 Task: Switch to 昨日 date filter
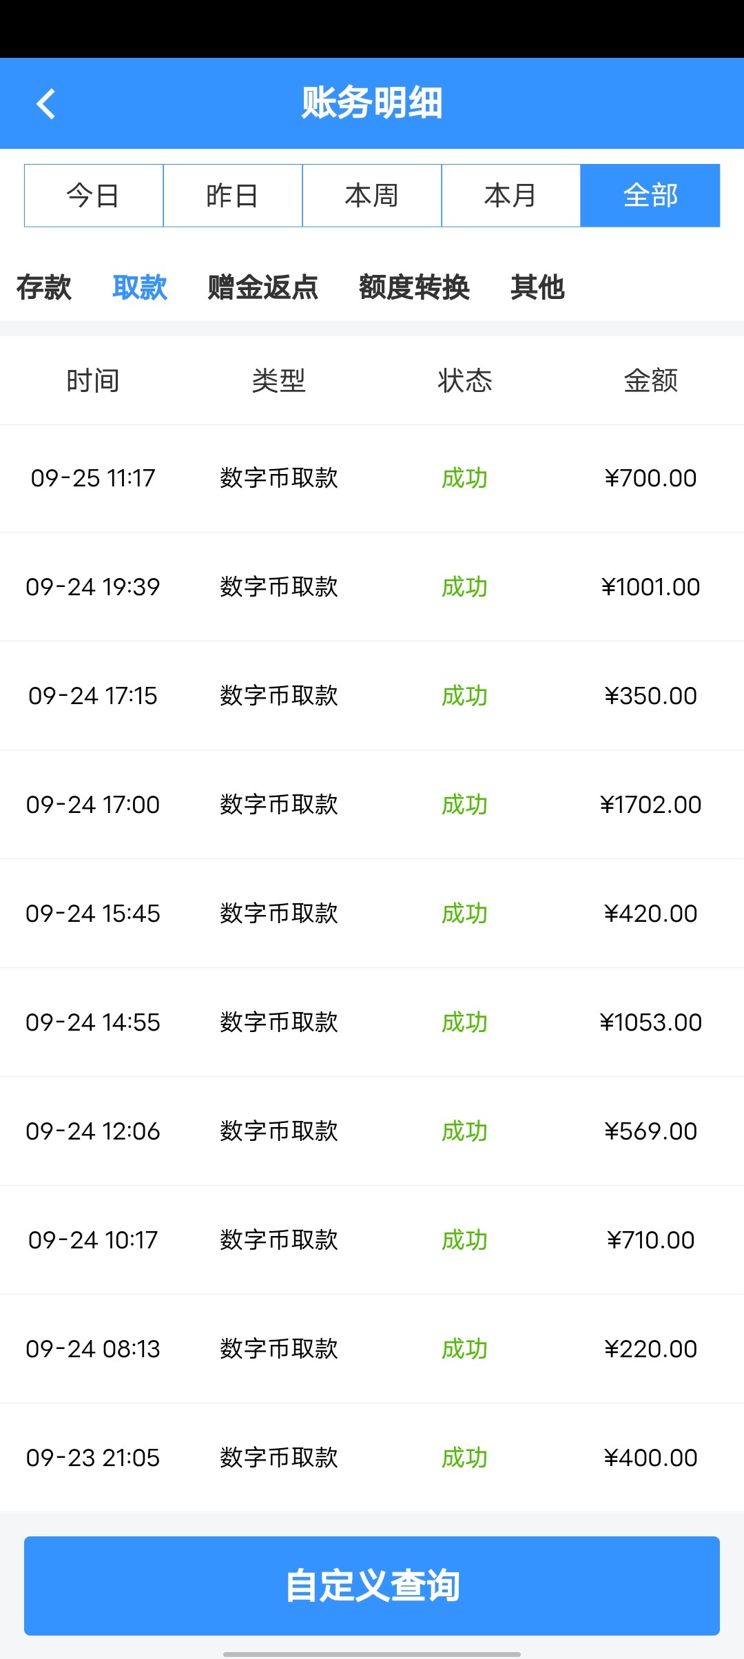point(233,196)
